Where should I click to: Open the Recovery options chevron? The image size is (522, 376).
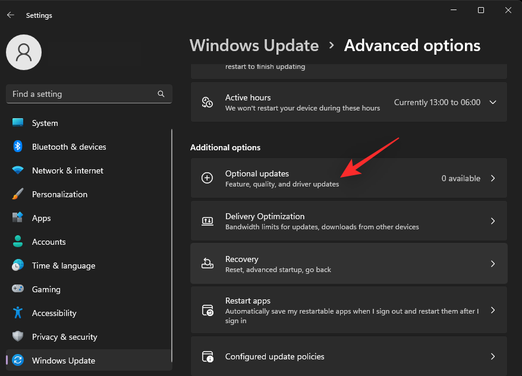click(493, 263)
